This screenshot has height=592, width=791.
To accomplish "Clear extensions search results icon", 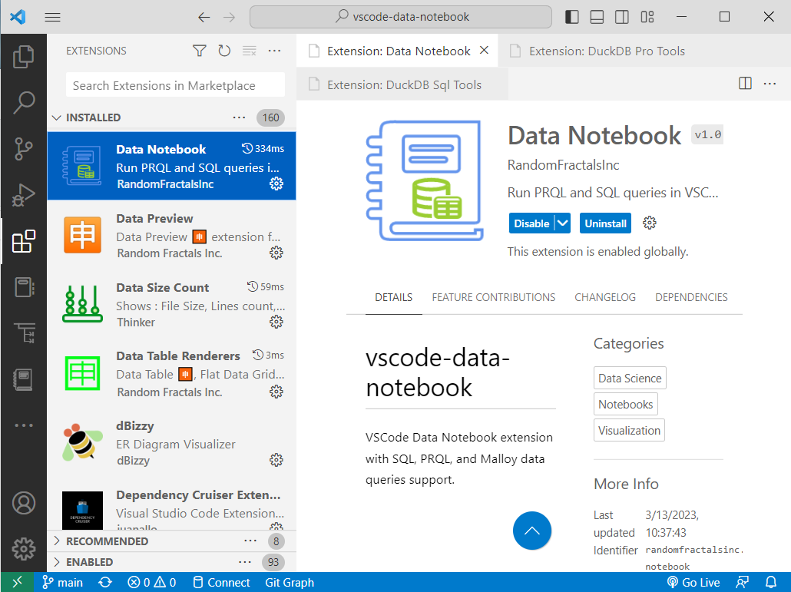I will coord(250,51).
